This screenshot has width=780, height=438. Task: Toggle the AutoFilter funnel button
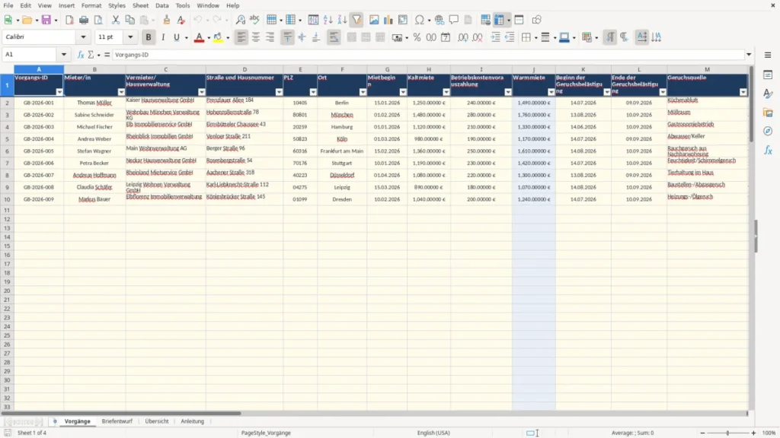356,20
